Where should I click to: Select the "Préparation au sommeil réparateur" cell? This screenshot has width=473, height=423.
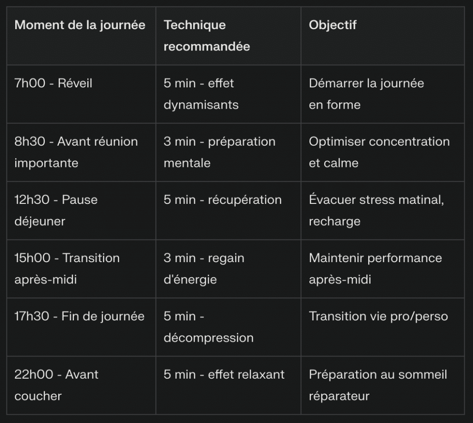378,385
